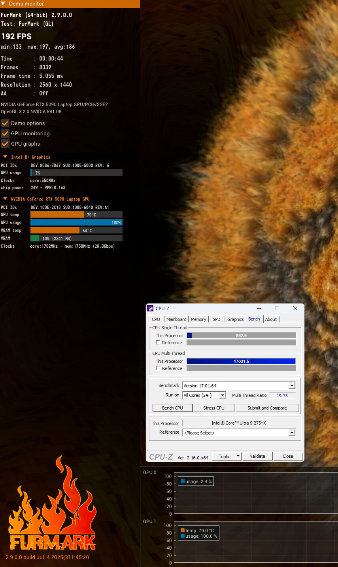The image size is (338, 567).
Task: Select the SPD tab in CPU-Z
Action: point(217,319)
